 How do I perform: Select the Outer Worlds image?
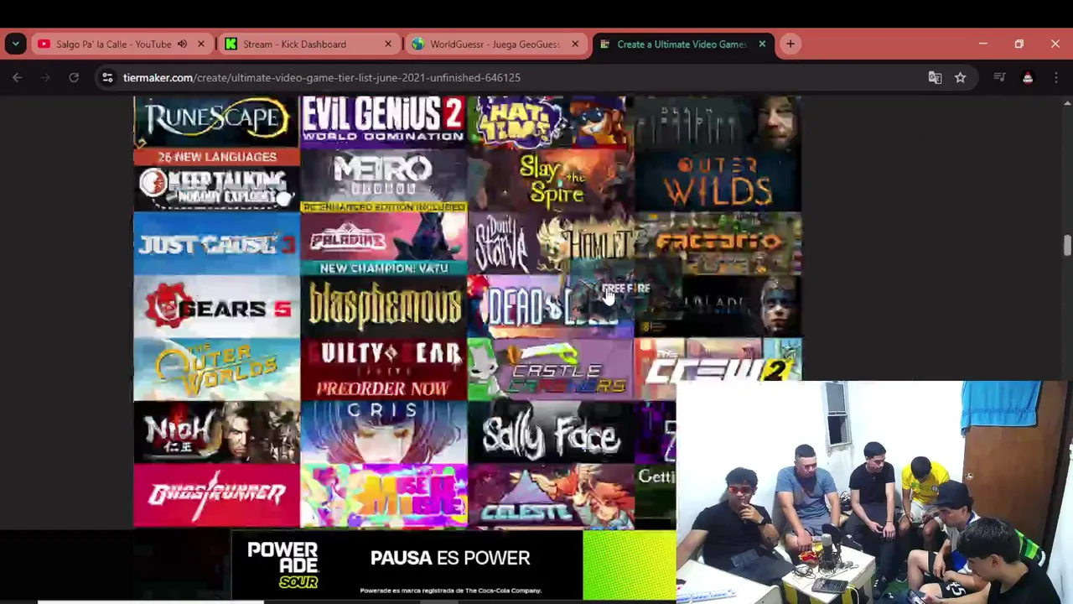[216, 369]
